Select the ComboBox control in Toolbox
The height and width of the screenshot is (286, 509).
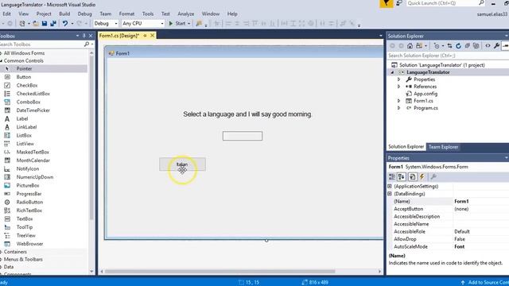(x=29, y=102)
